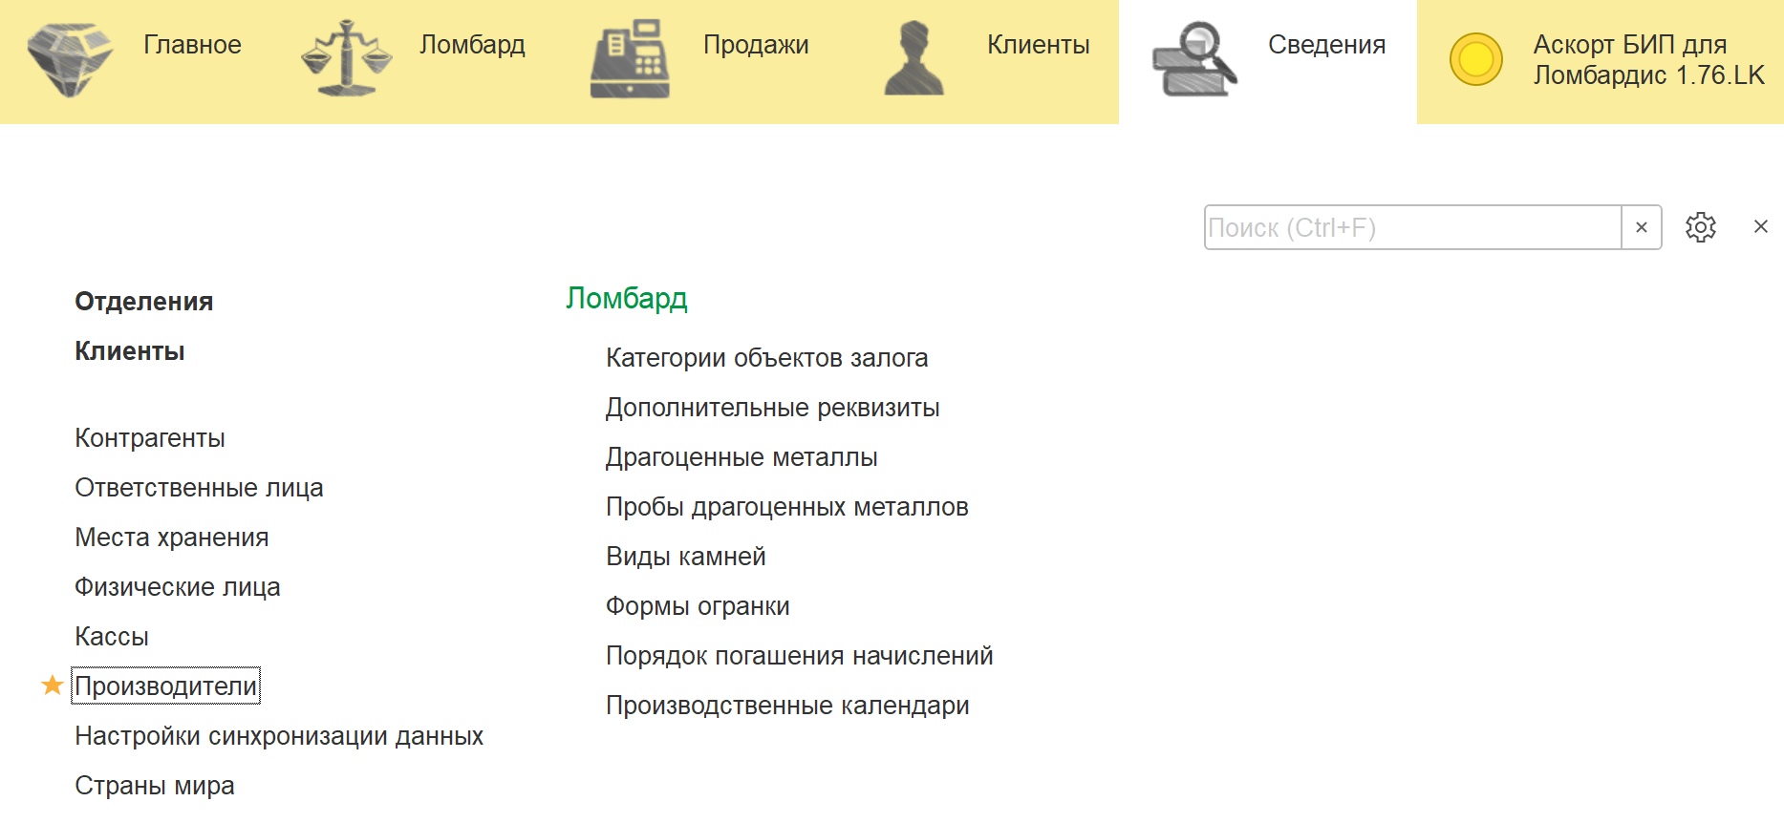Viewport: 1784px width, 823px height.
Task: Click the magnifier and books Сведения icon
Action: point(1194,59)
